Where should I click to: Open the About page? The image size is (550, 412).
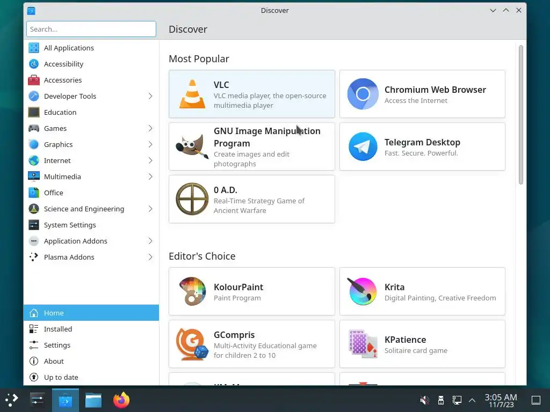(91, 361)
